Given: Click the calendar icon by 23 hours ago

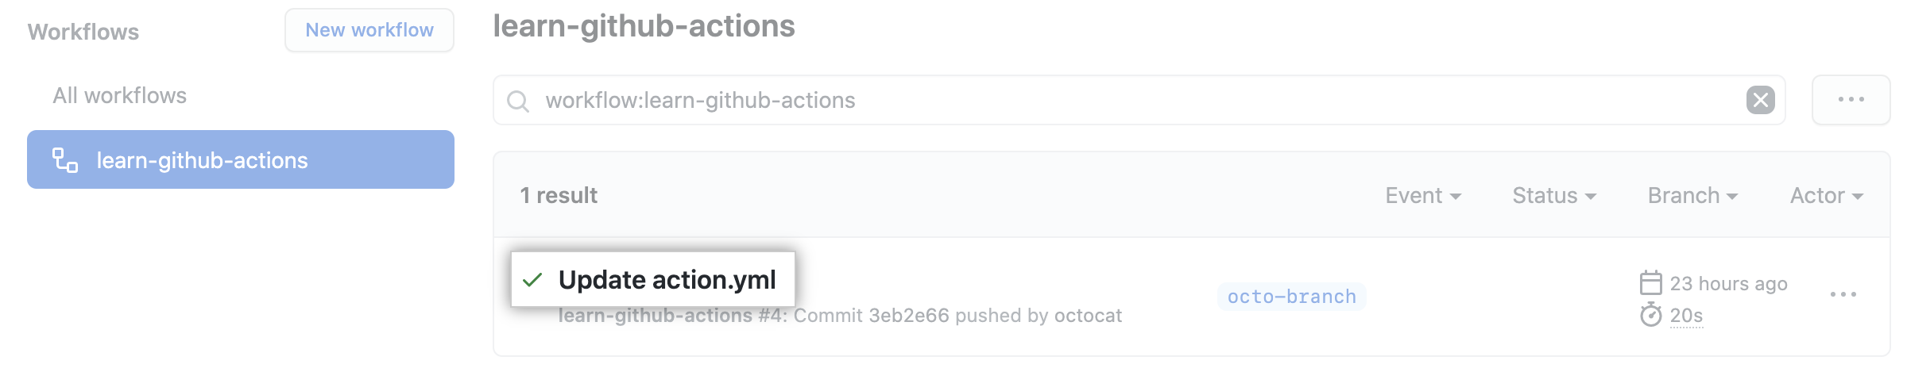Looking at the screenshot, I should click(x=1651, y=283).
